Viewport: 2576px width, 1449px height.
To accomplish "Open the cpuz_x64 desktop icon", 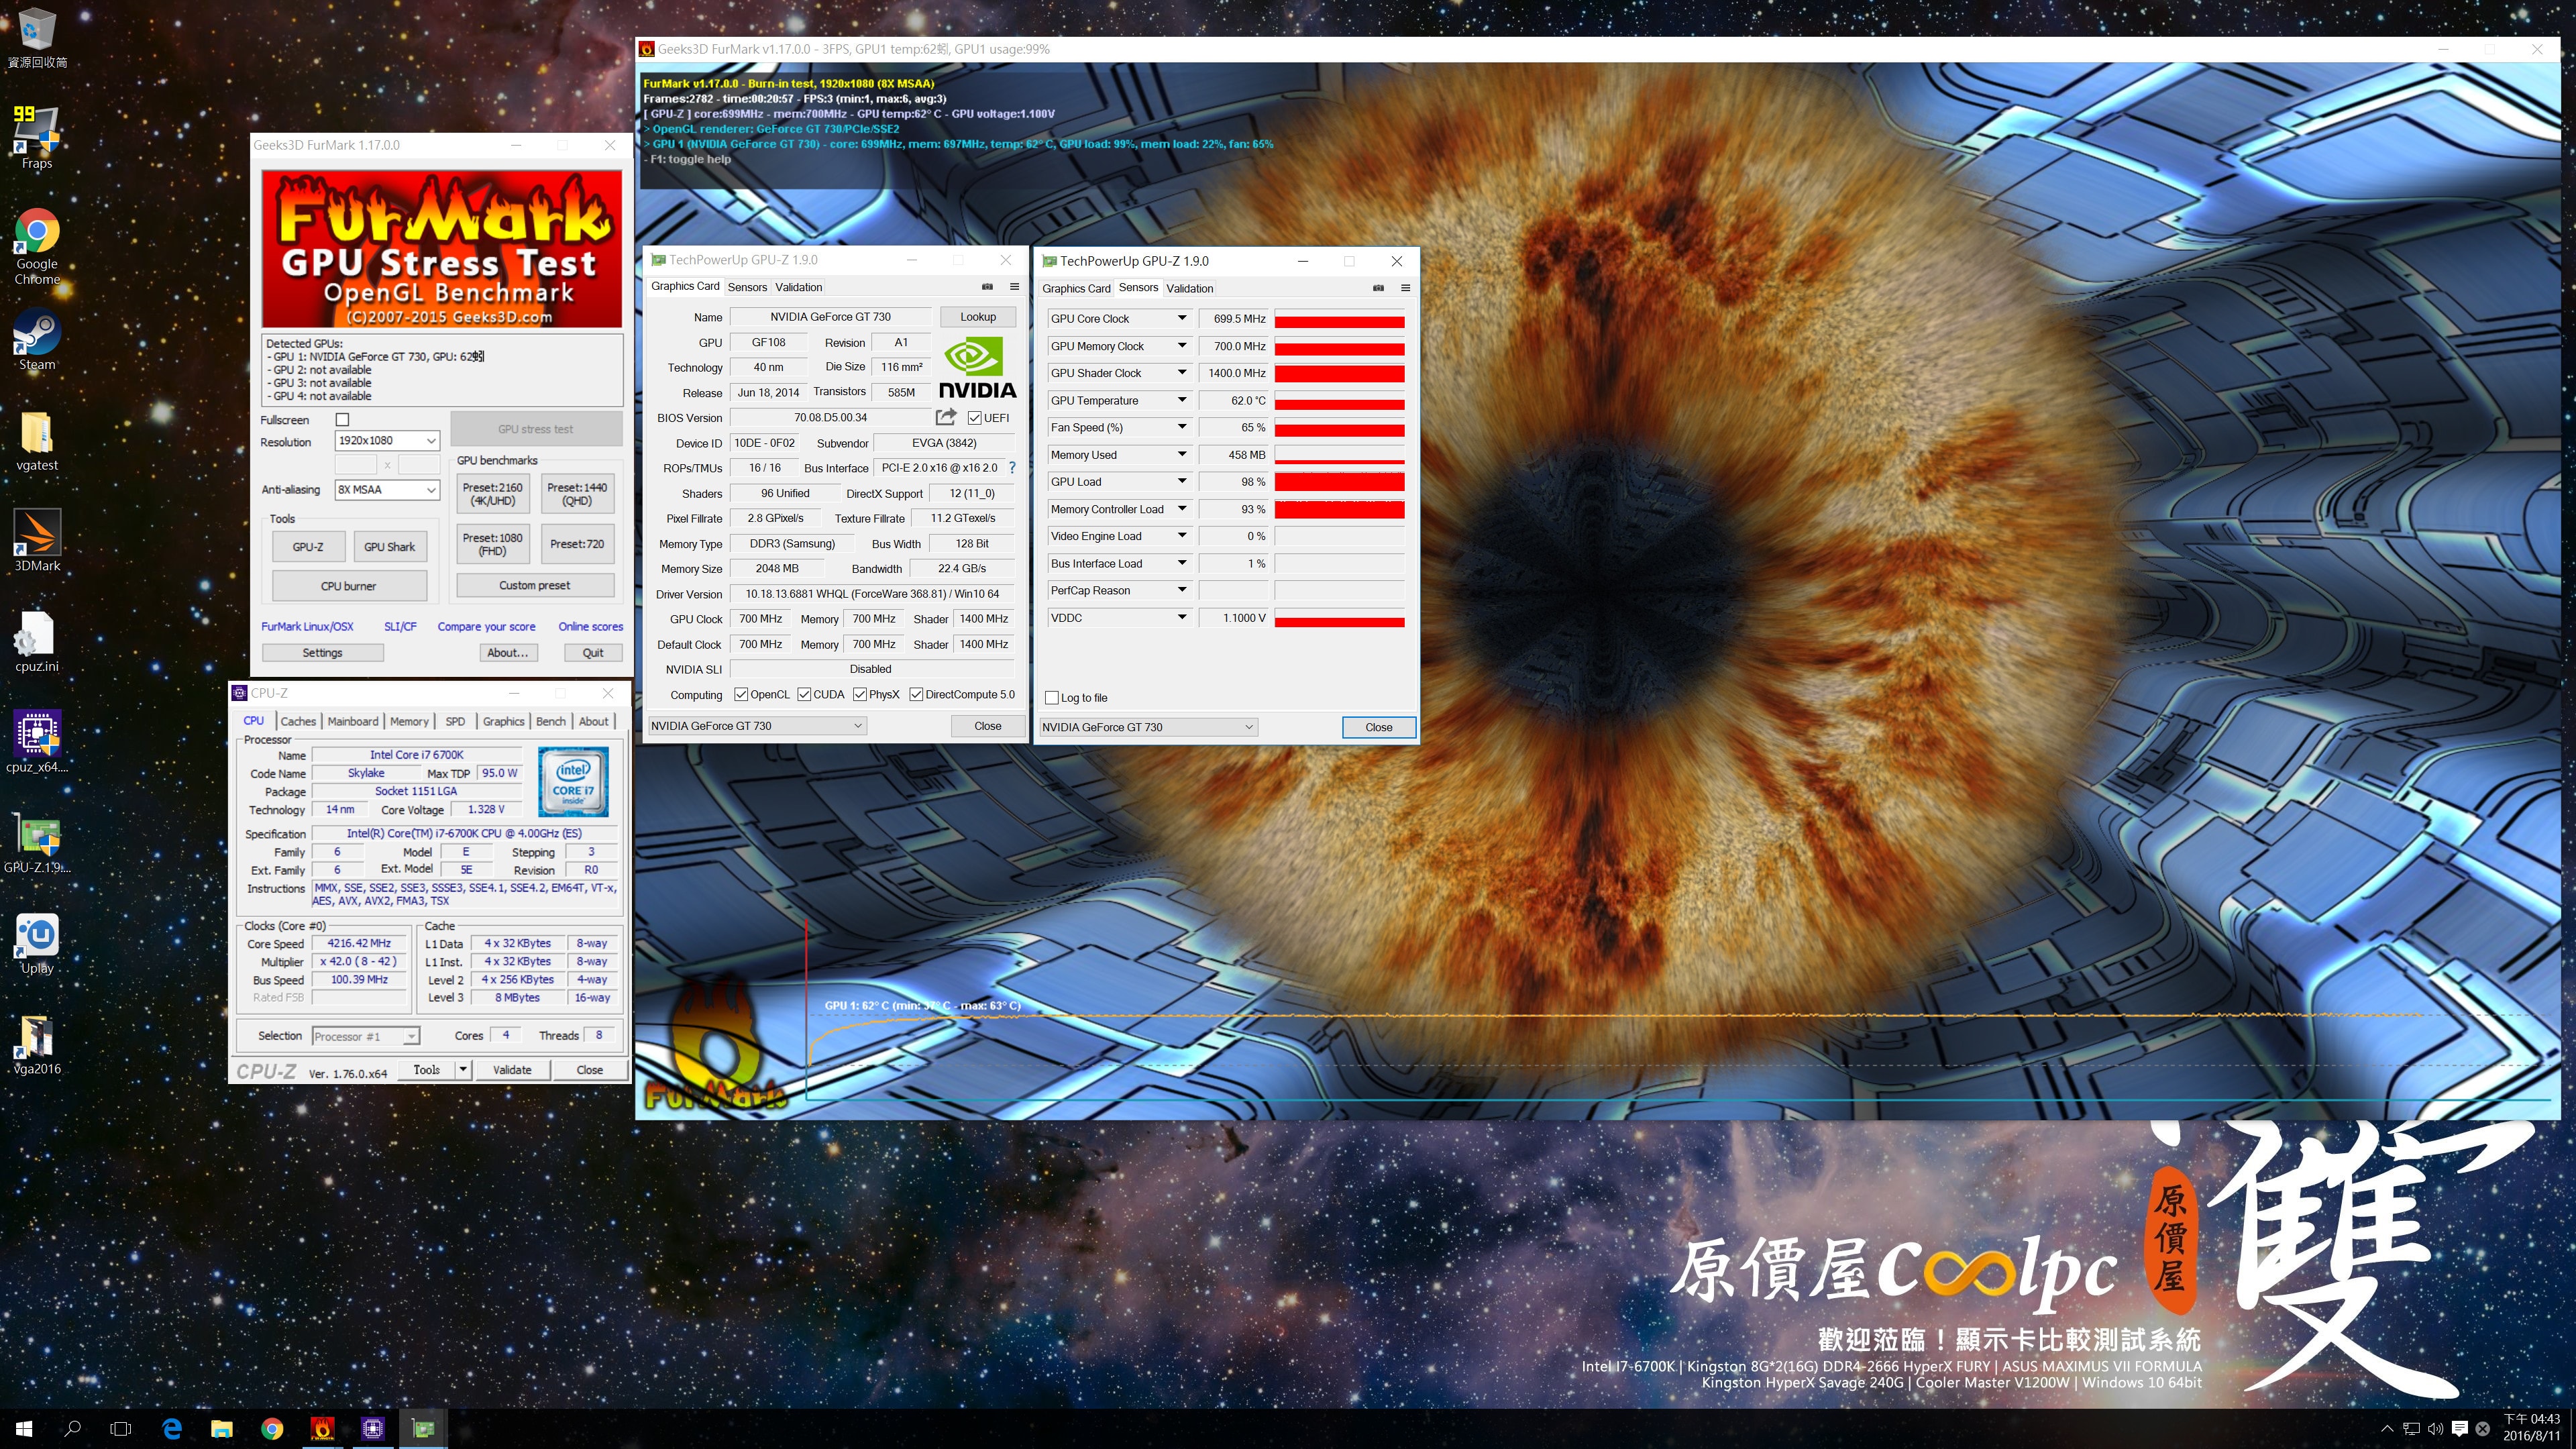I will tap(37, 742).
